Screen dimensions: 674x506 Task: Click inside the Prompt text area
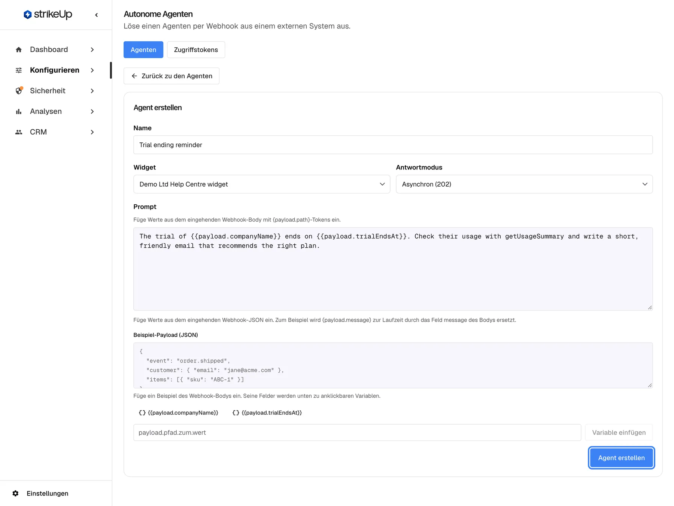click(393, 269)
